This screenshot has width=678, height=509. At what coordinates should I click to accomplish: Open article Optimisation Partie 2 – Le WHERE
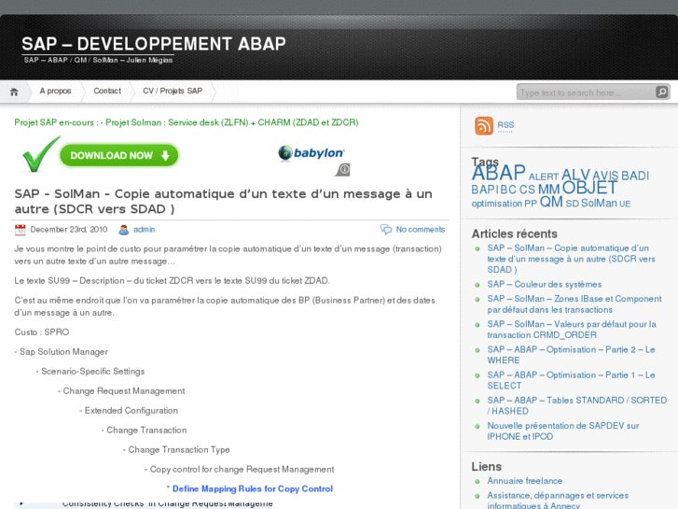pyautogui.click(x=571, y=355)
